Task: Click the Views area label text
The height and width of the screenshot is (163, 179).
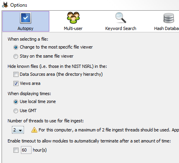Action: coord(30,83)
